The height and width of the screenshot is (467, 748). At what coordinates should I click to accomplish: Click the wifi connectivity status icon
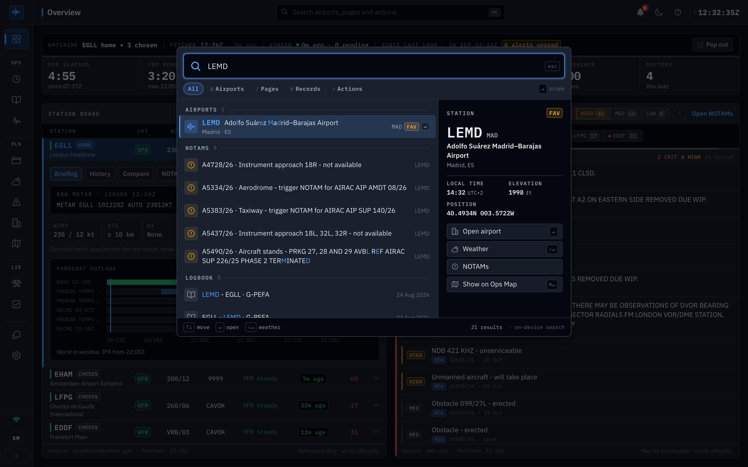point(16,420)
